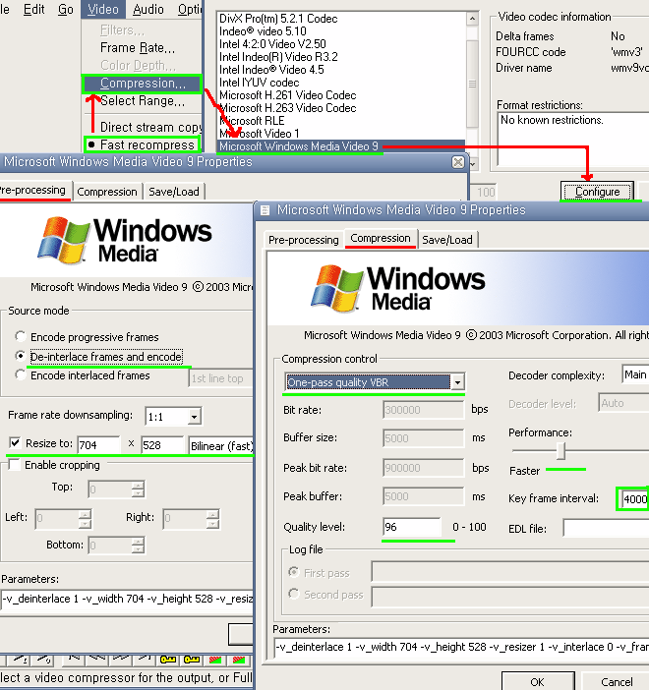
Task: Click Parameters field in front Properties window
Action: 461,647
